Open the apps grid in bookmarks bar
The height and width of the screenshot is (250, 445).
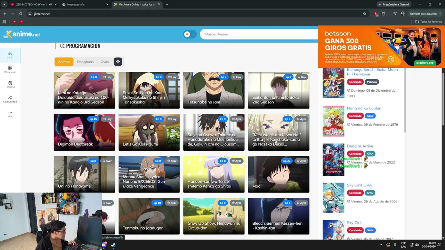point(4,22)
